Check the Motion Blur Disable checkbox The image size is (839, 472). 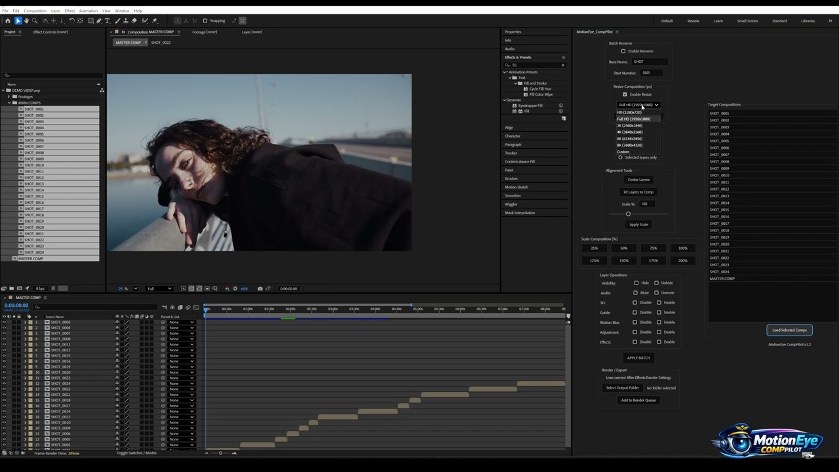(634, 322)
